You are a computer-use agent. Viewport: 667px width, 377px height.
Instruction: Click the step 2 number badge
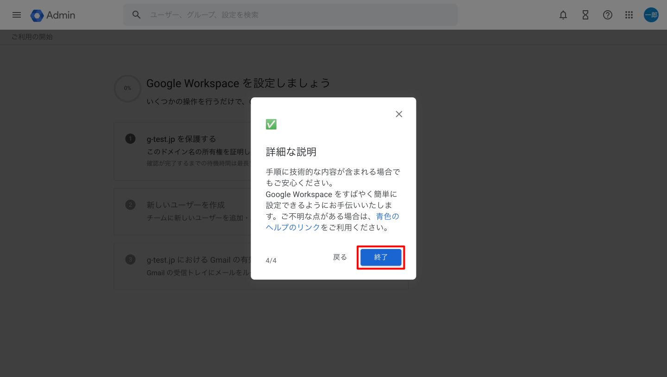[x=130, y=204]
